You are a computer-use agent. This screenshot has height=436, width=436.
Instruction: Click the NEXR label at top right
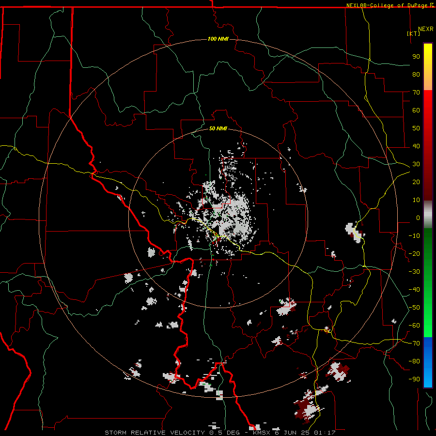click(x=426, y=29)
